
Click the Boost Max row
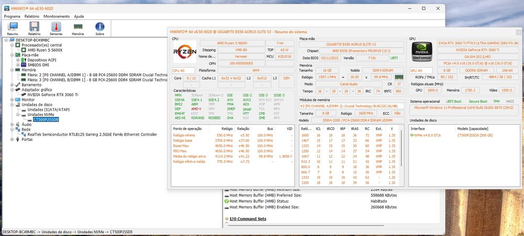coord(233,146)
